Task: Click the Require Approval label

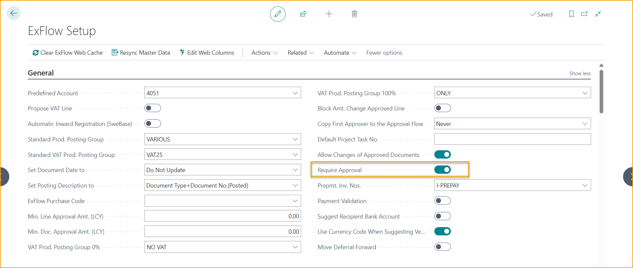Action: [x=339, y=170]
